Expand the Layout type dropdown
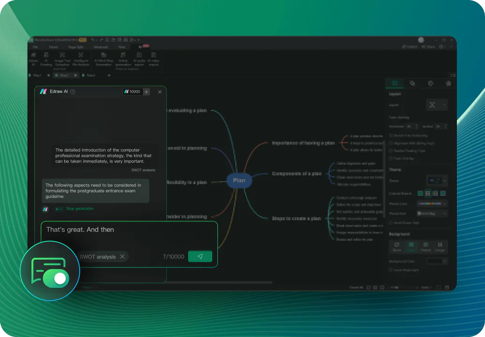This screenshot has height=337, width=485. [x=437, y=105]
